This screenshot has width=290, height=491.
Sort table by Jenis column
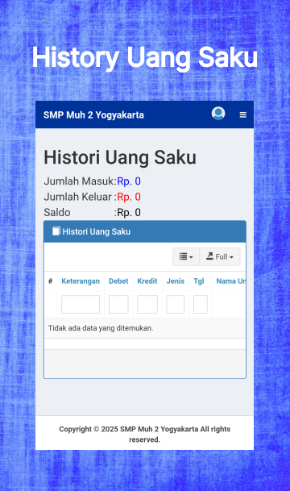175,281
